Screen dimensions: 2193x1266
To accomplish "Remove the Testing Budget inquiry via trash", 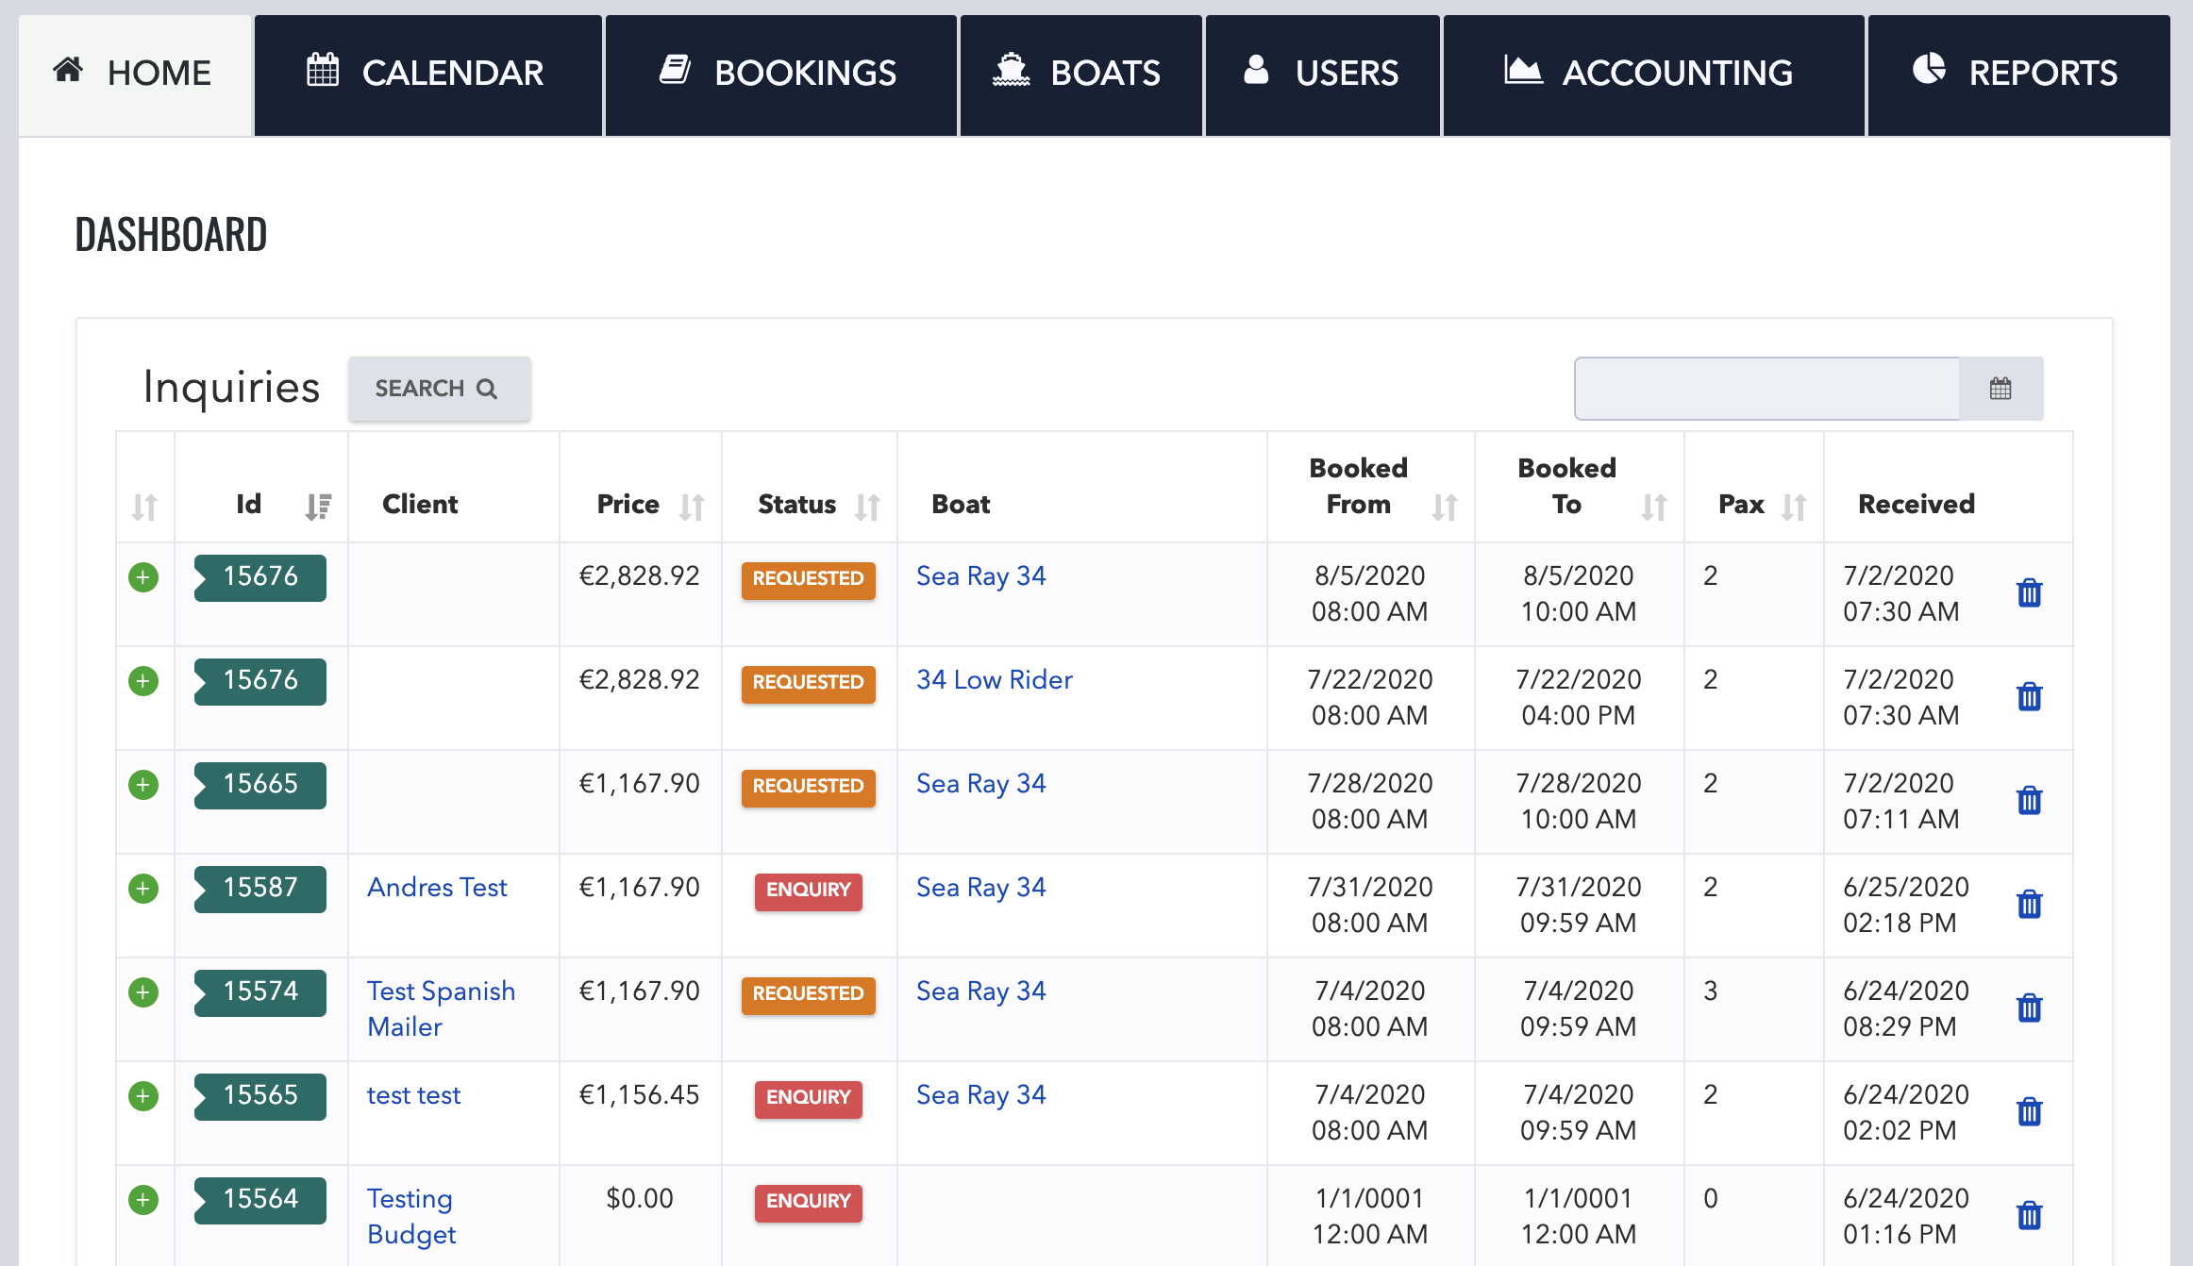I will [2029, 1215].
